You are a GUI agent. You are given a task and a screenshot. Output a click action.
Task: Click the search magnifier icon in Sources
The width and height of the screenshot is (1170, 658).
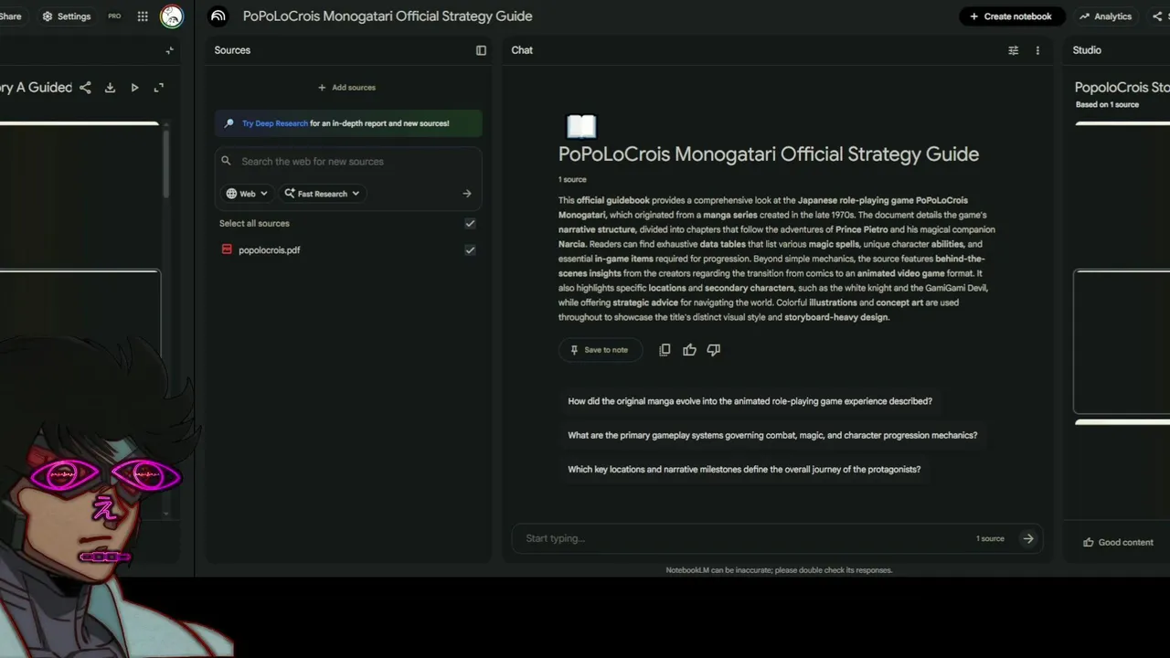click(226, 161)
